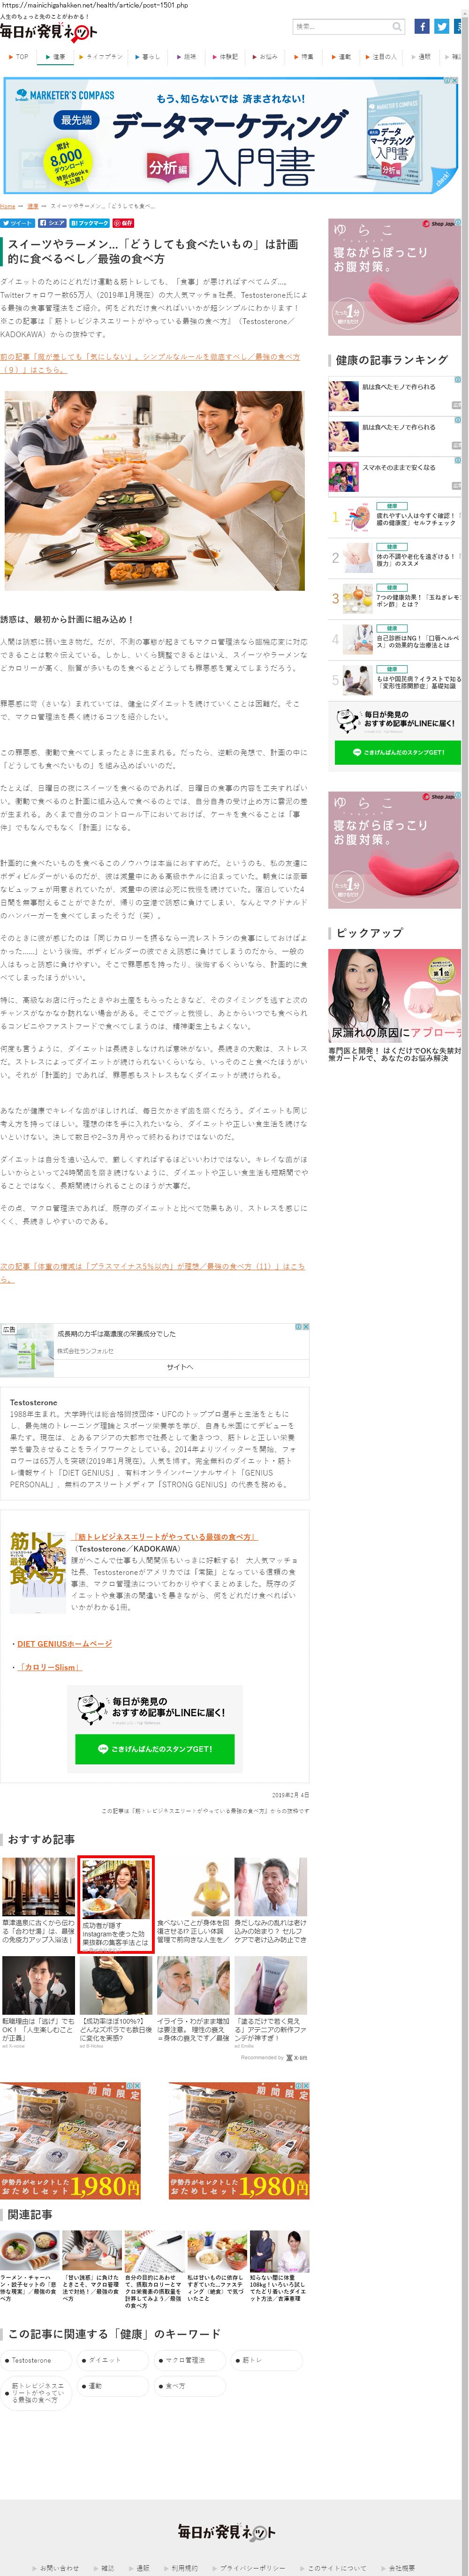Go to Home in the breadcrumb
469x2576 pixels.
coord(8,206)
